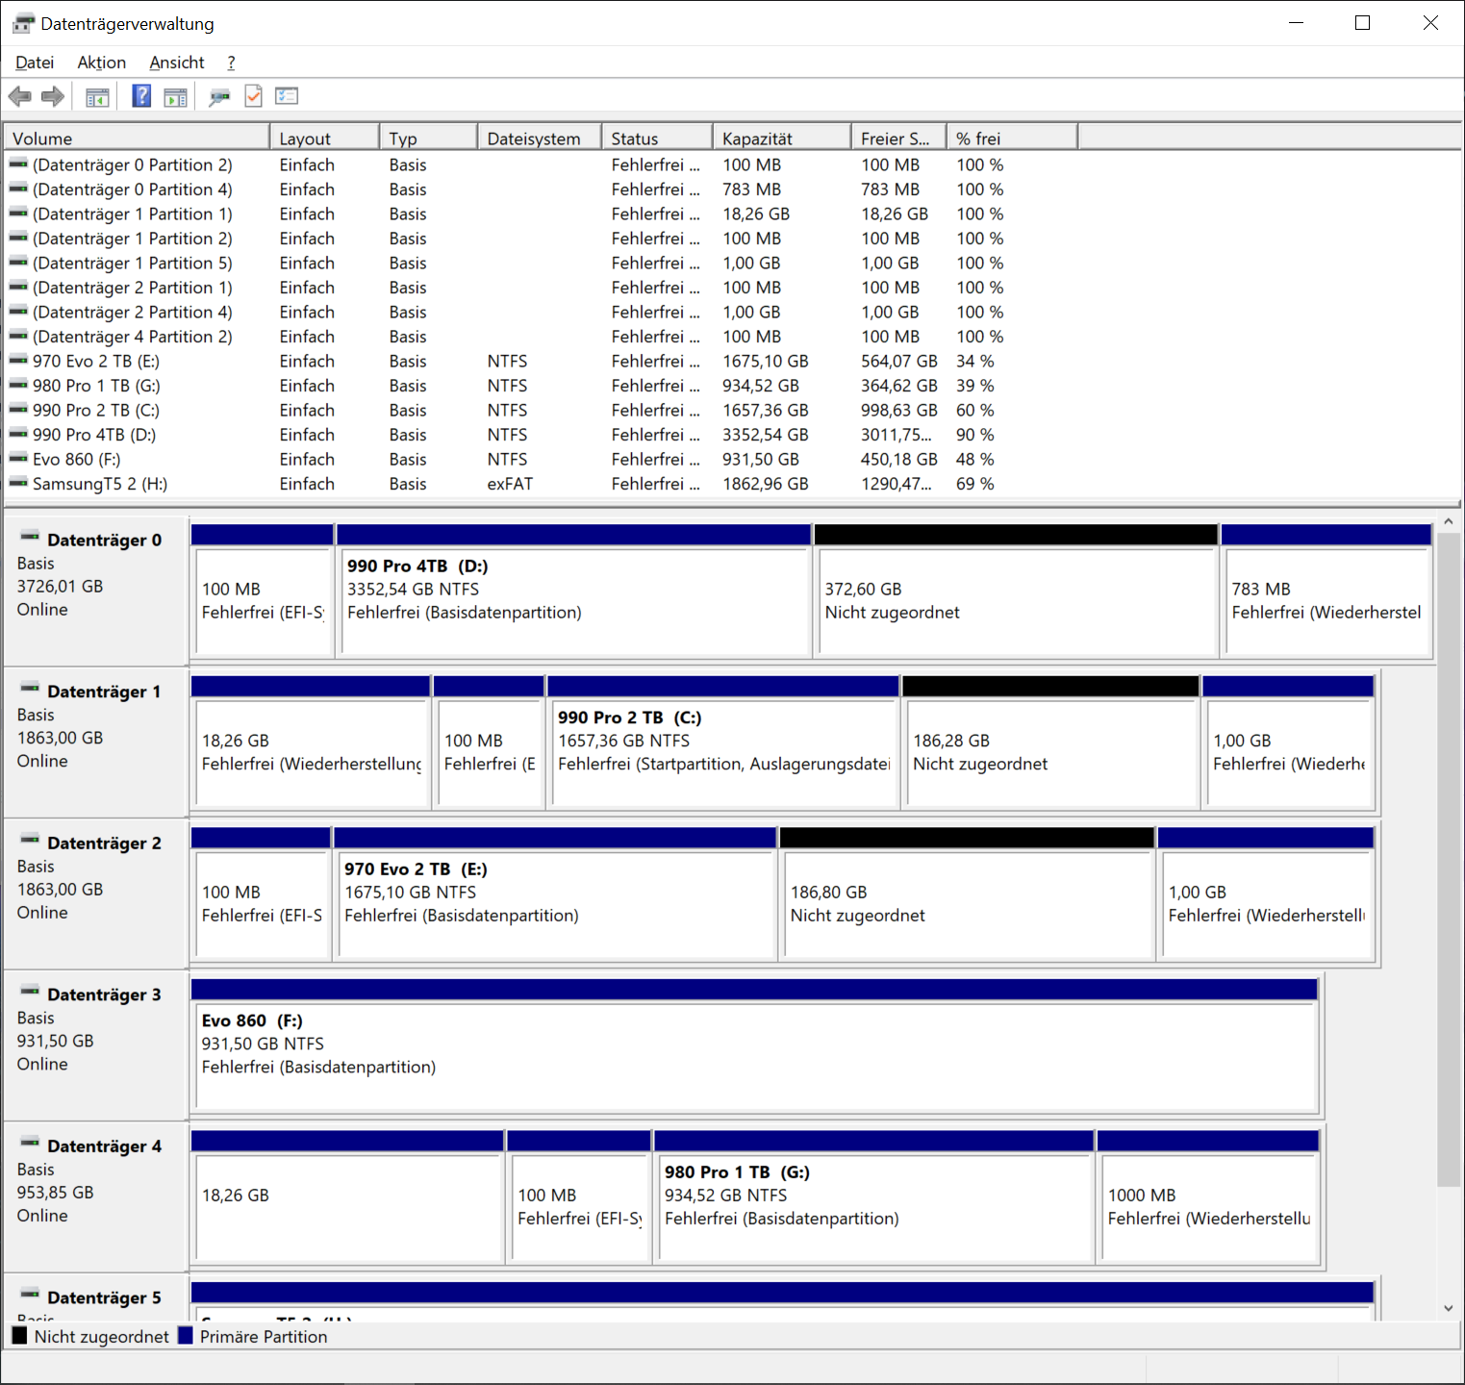Click the checklist view toolbar icon

[287, 96]
